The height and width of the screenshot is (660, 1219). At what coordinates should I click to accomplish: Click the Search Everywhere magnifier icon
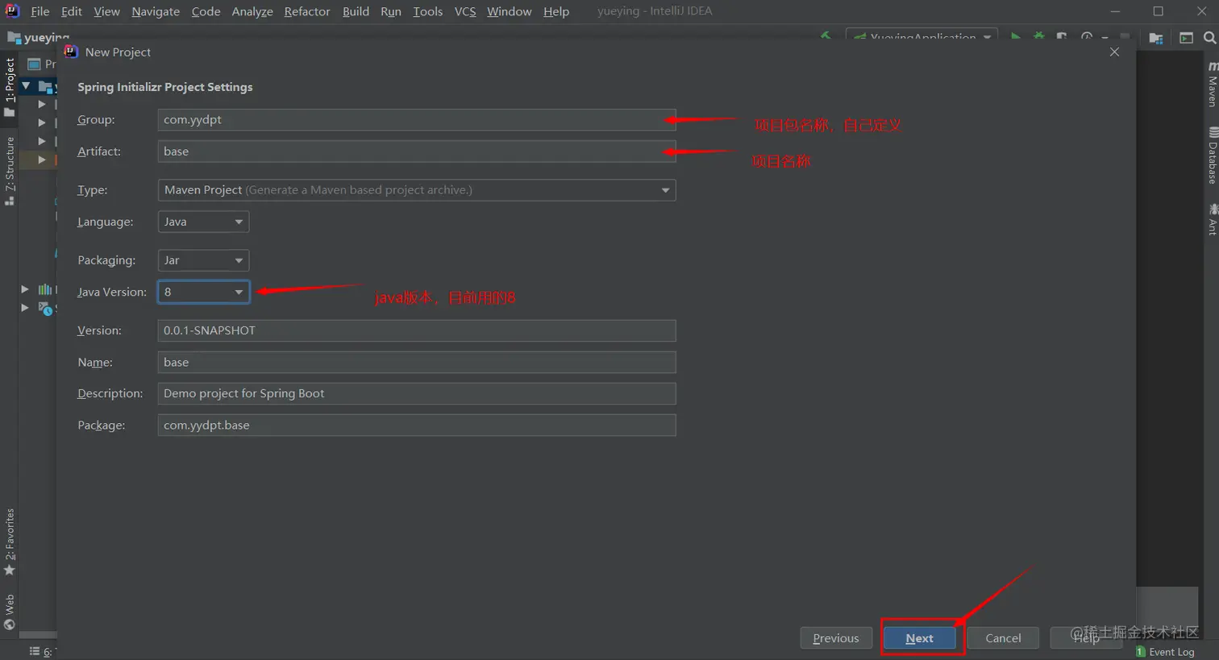(1209, 38)
